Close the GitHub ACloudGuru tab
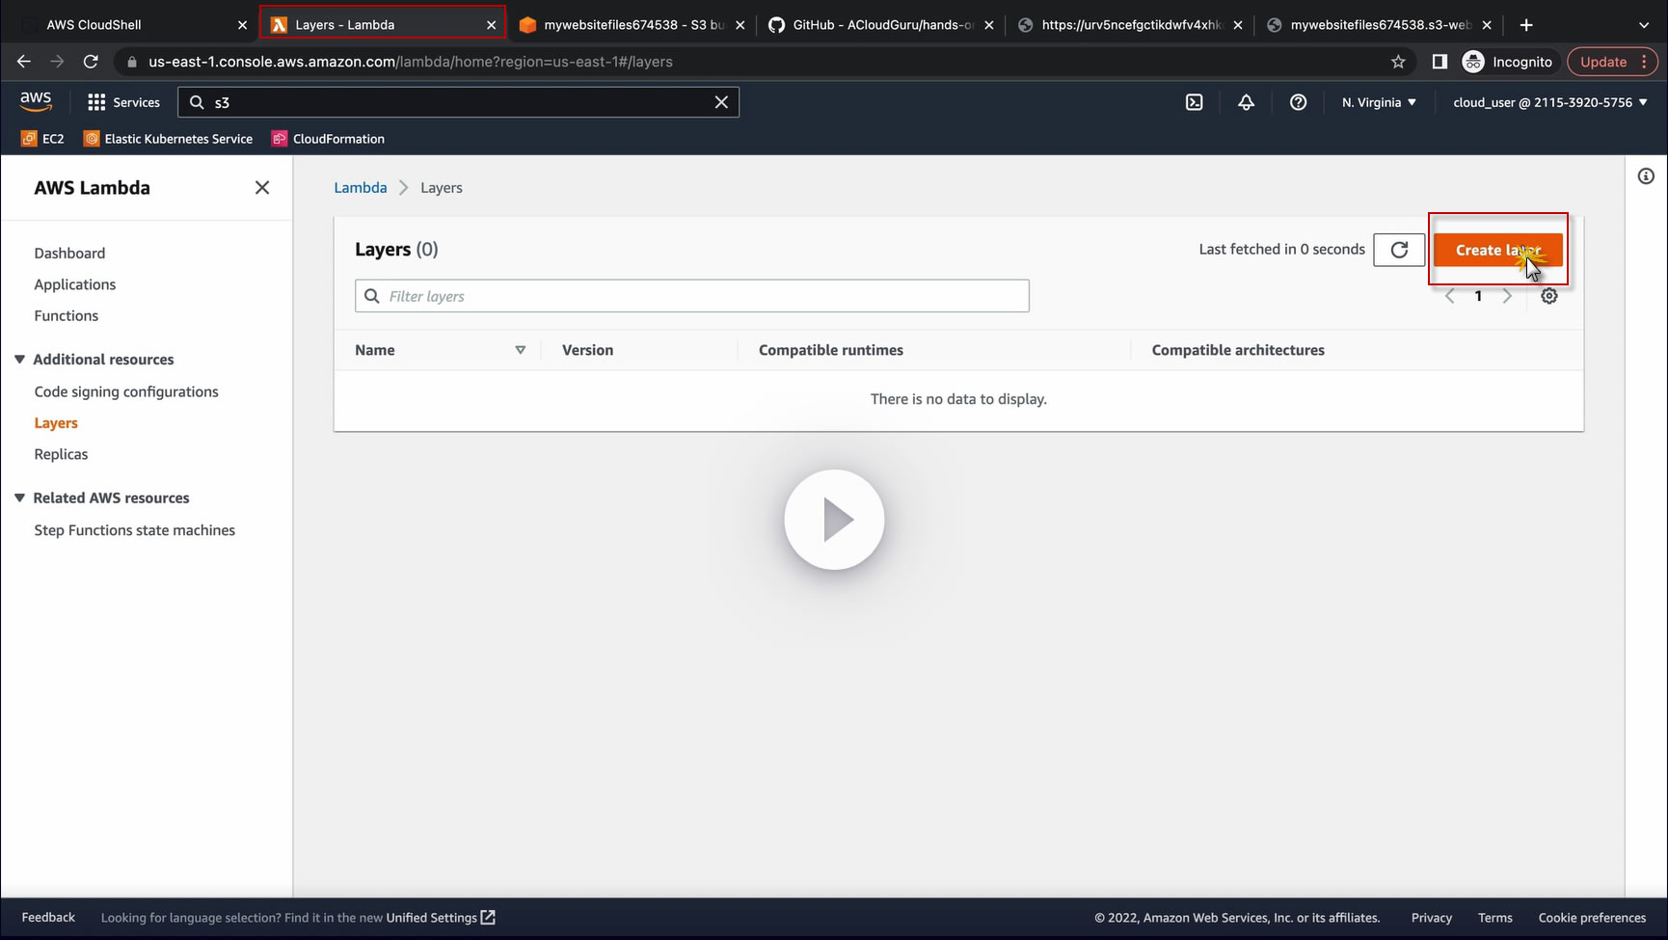 click(988, 25)
